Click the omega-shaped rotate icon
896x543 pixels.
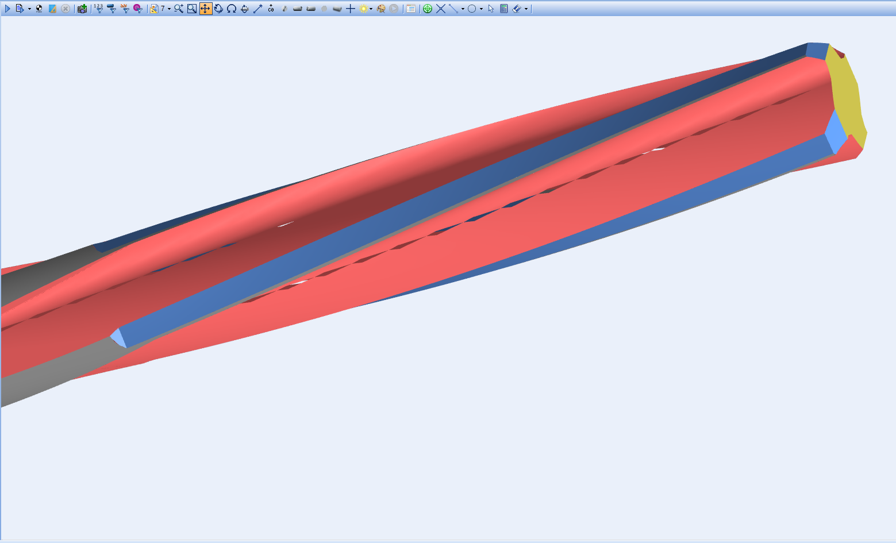tap(232, 9)
